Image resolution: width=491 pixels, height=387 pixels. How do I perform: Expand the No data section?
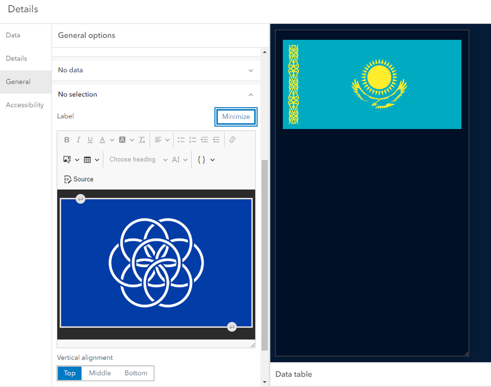(156, 70)
